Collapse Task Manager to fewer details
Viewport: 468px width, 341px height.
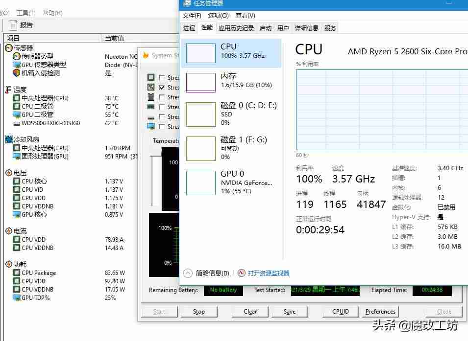(x=206, y=273)
